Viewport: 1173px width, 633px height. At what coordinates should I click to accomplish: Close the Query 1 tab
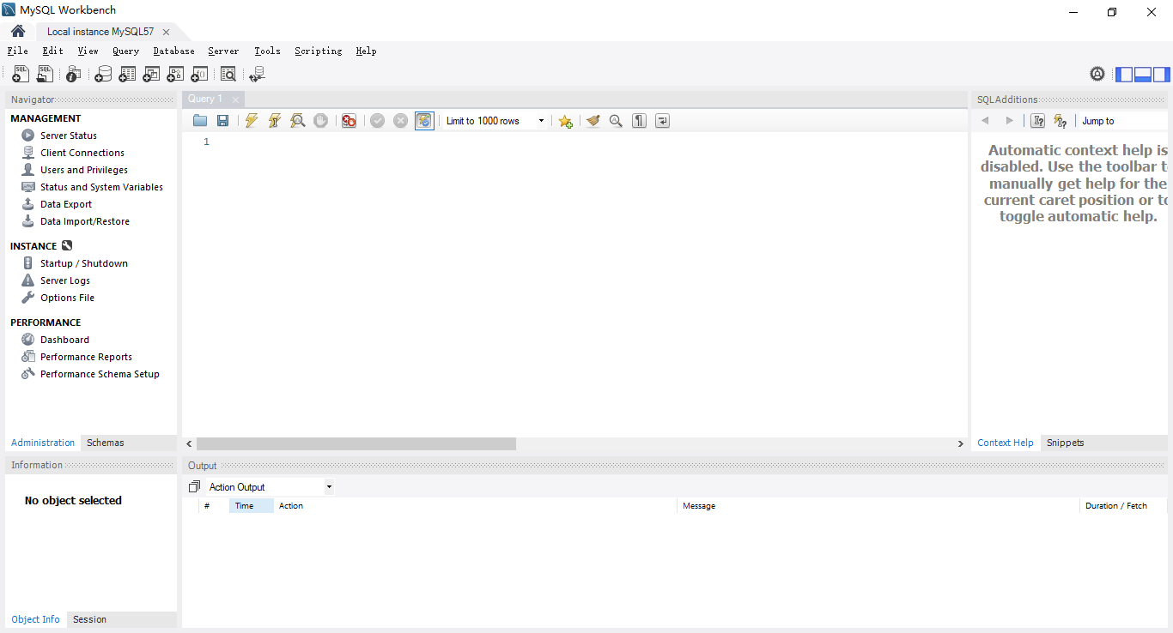pyautogui.click(x=235, y=99)
